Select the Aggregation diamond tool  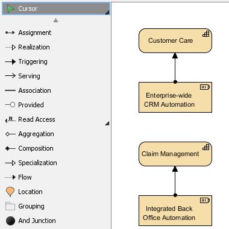tap(55, 134)
